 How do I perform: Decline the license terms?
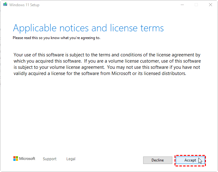pyautogui.click(x=157, y=160)
